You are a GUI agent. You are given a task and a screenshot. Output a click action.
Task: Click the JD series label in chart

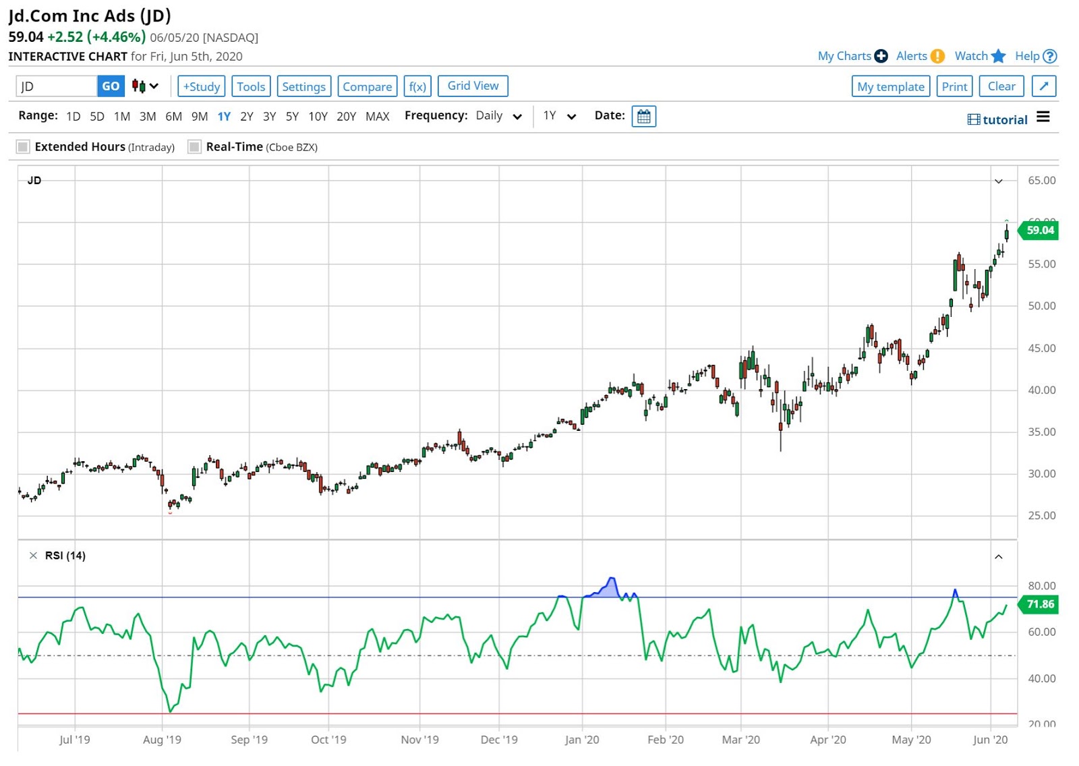tap(34, 181)
